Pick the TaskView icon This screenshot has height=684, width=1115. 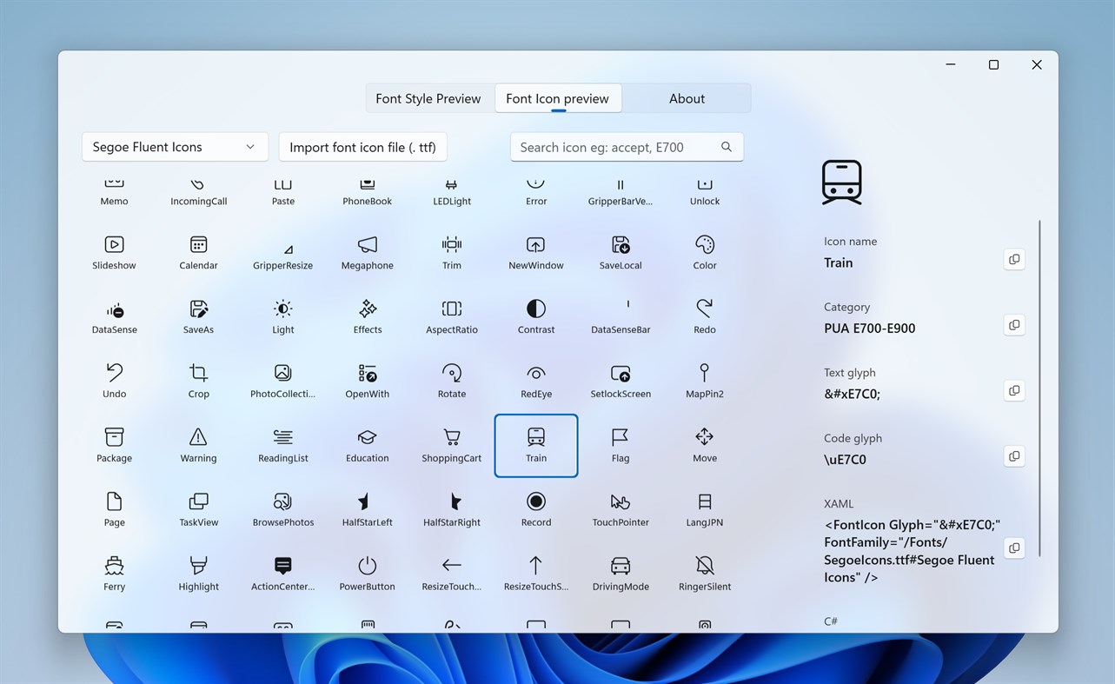point(198,510)
